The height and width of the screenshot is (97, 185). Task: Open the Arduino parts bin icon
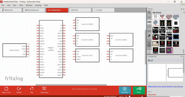pos(149,31)
